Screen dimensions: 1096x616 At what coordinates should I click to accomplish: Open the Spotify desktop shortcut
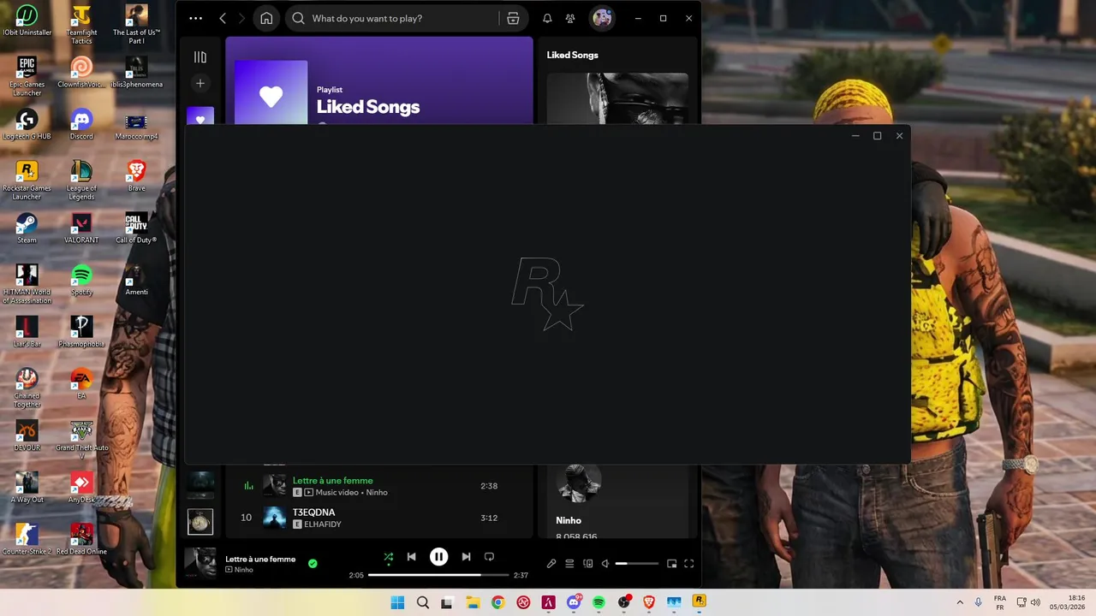click(81, 281)
